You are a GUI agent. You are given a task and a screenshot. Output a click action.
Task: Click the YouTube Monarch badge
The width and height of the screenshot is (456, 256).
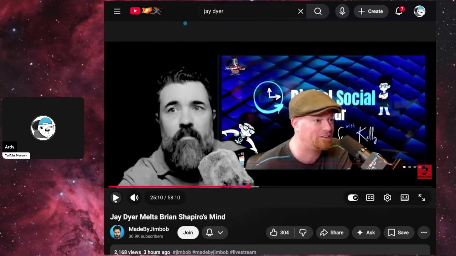click(x=16, y=155)
